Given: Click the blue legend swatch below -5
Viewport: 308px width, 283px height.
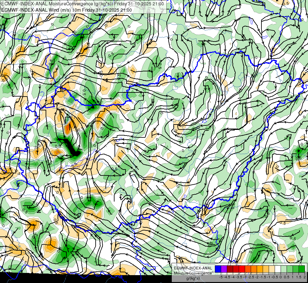Looking at the screenshot, I should (218, 269).
